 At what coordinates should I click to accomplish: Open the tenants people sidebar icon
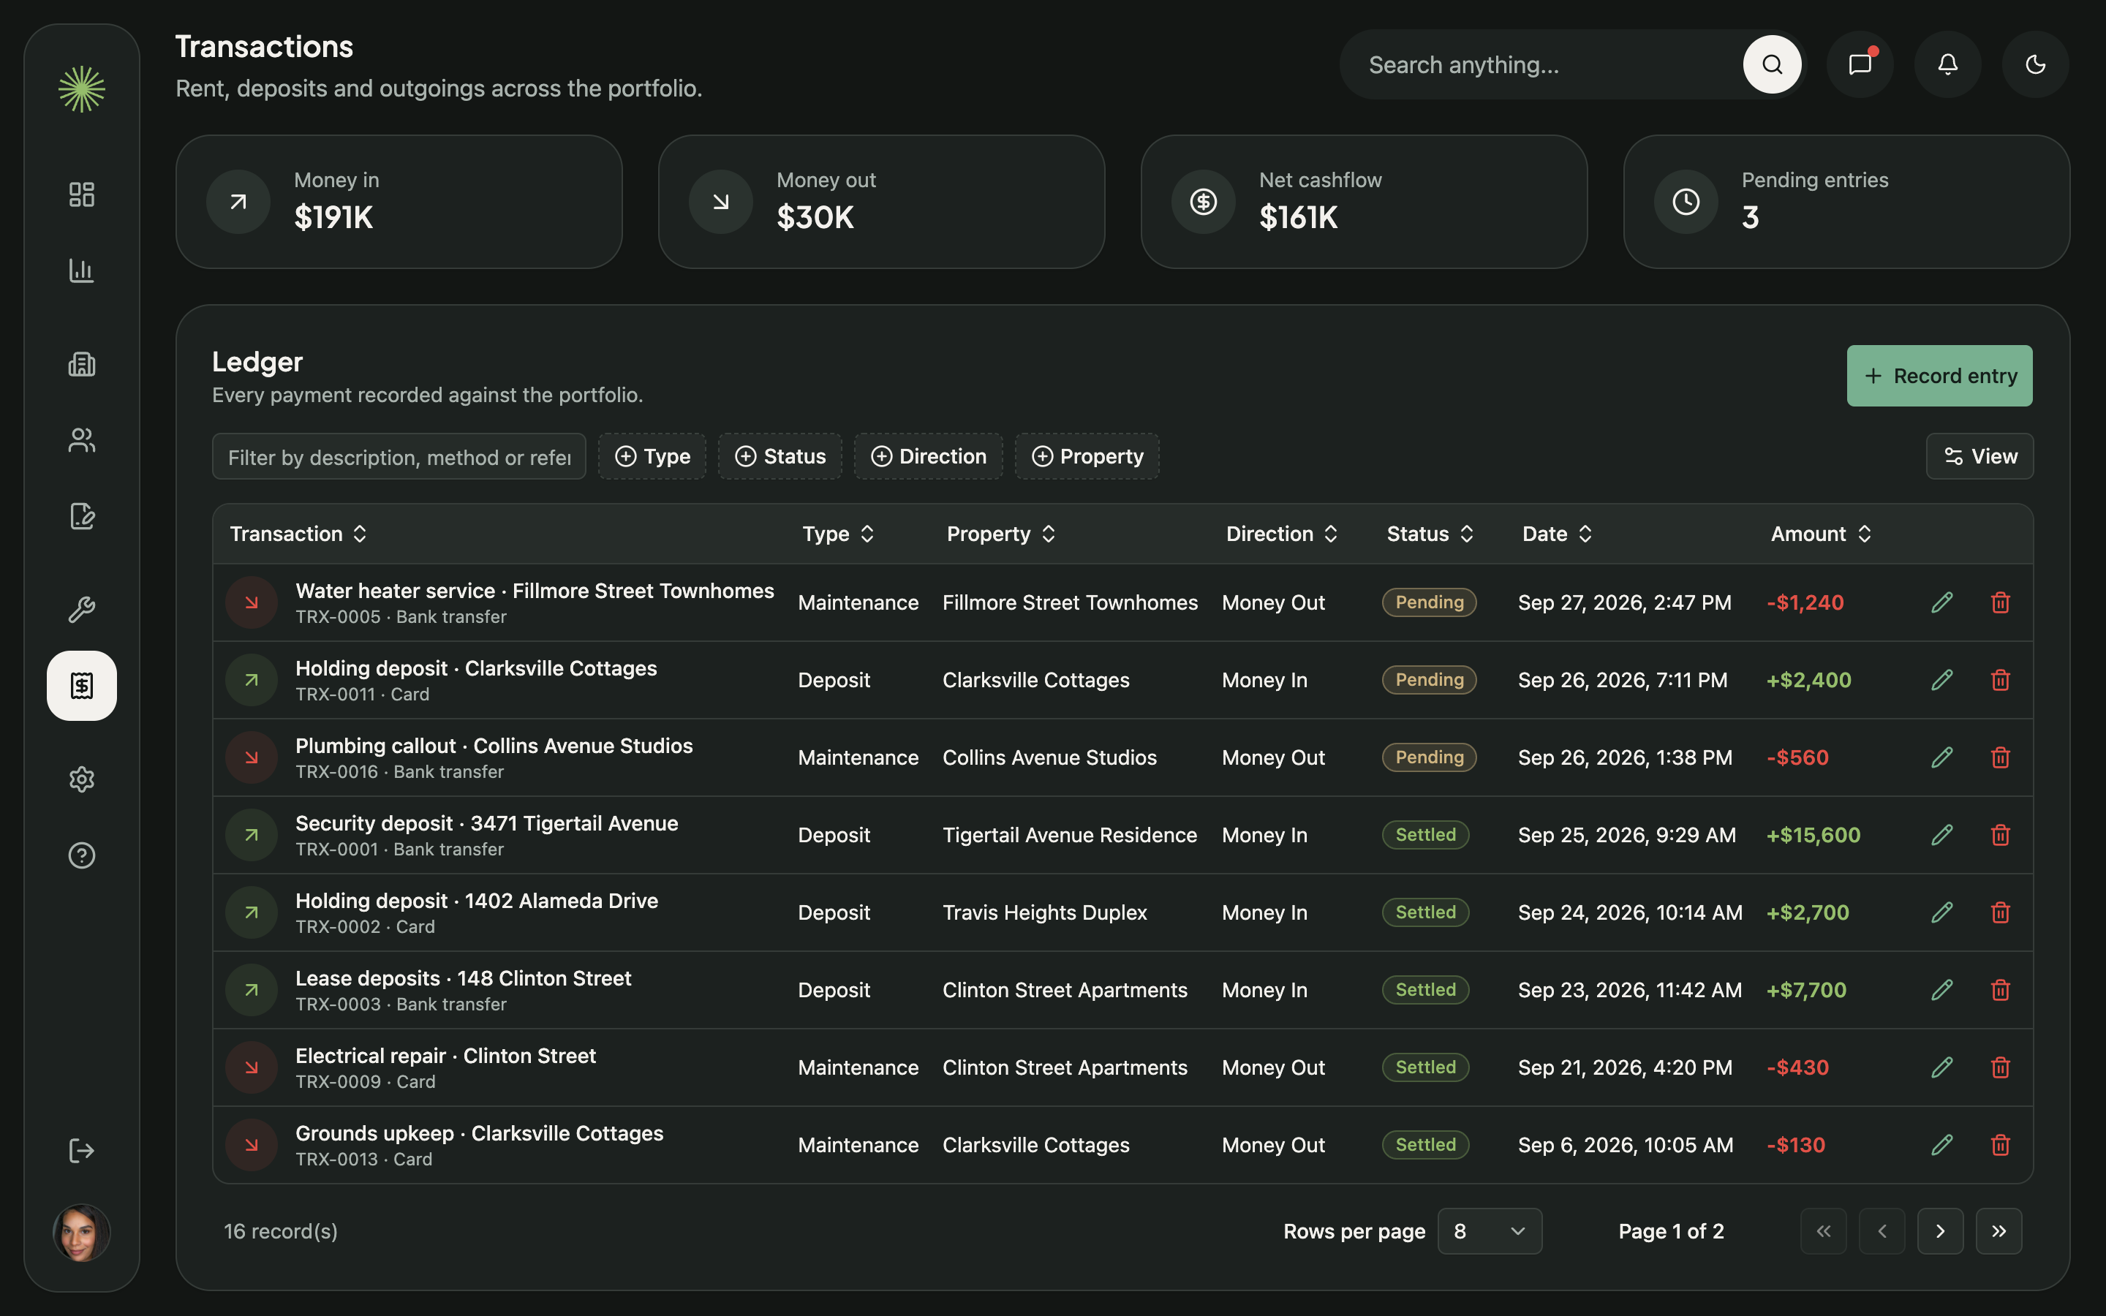[x=82, y=440]
